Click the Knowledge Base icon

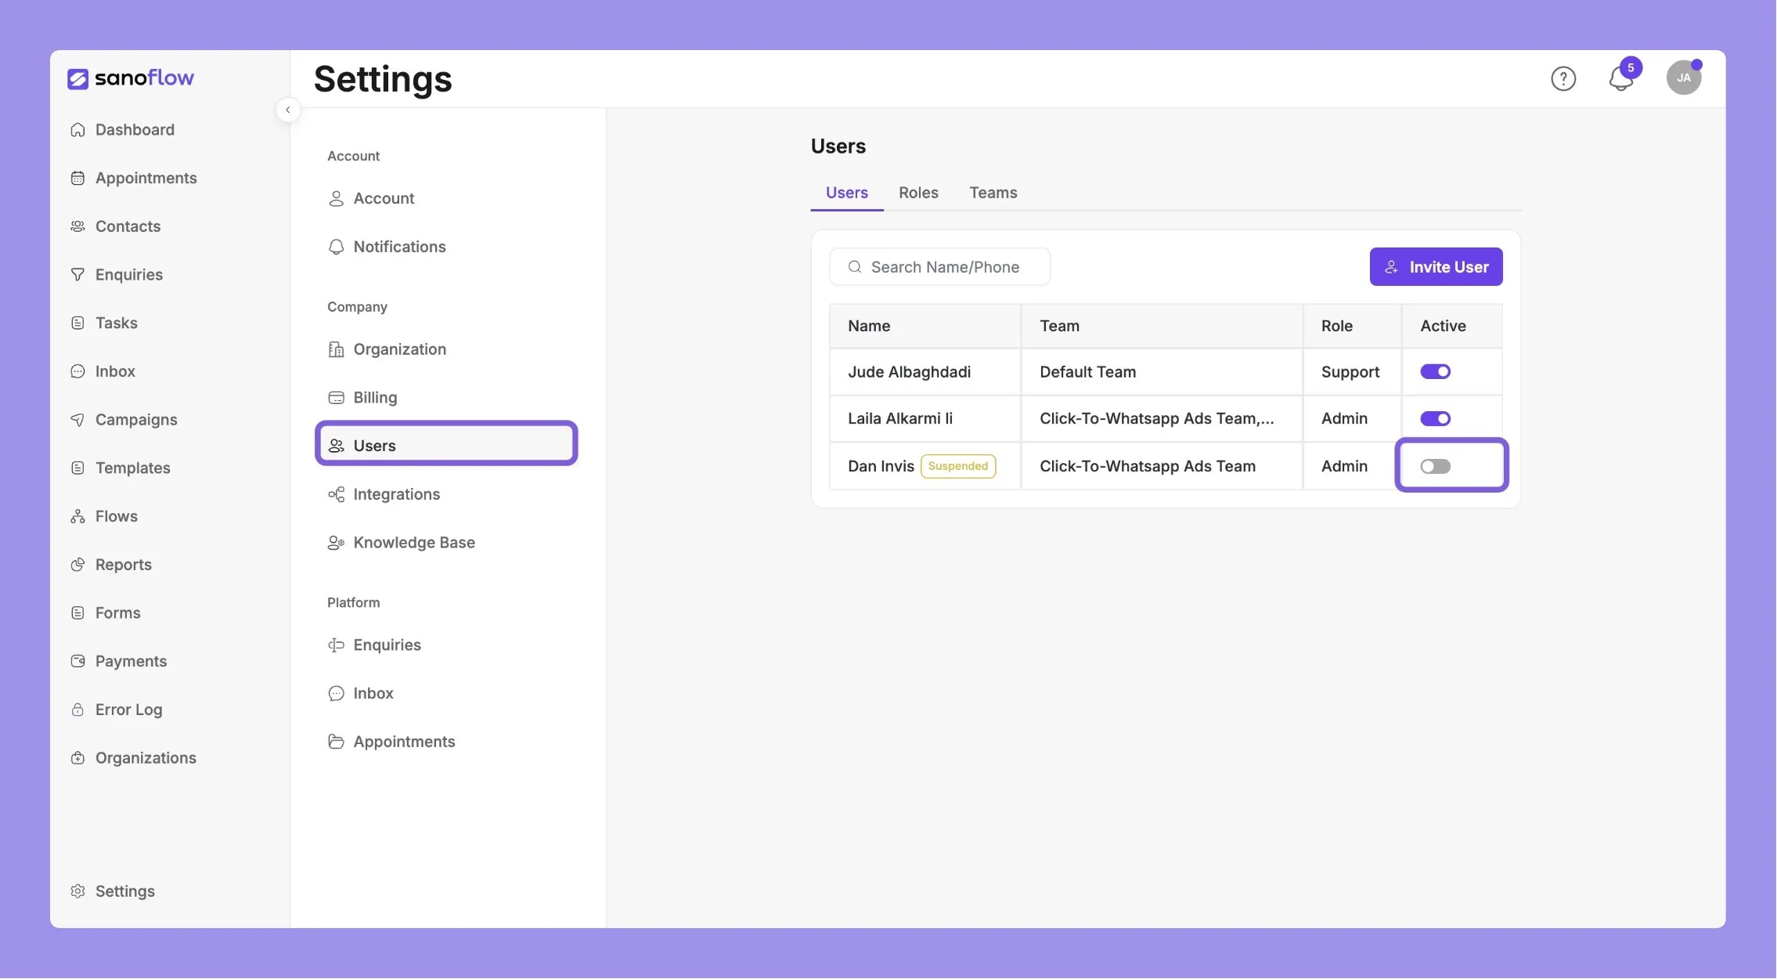click(336, 543)
